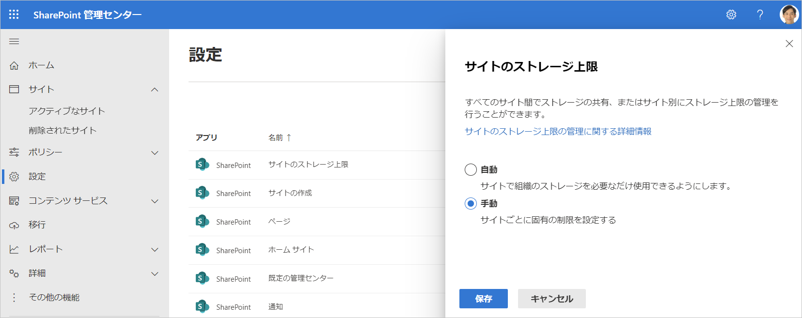Screen dimensions: 802x318
Task: Open the settings gear in header
Action: (731, 15)
